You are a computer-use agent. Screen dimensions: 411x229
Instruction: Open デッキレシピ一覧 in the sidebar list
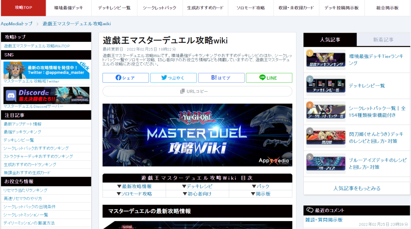coord(19,140)
